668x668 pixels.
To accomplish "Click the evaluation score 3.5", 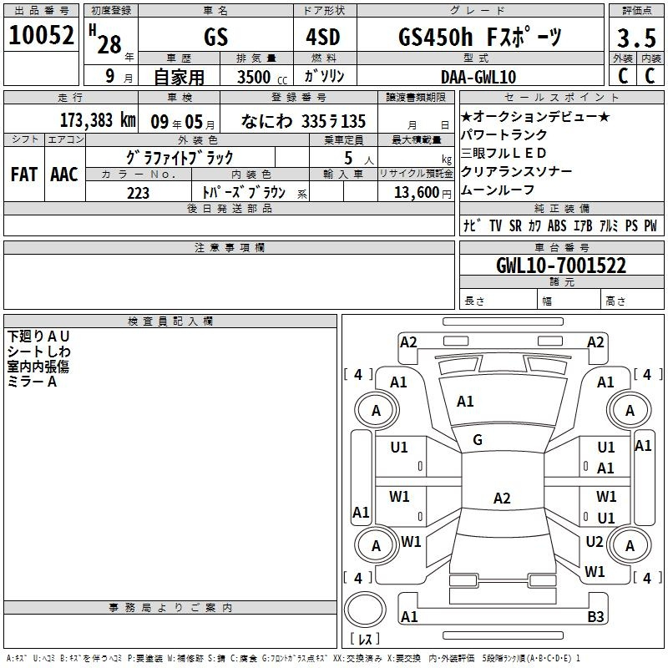I will [x=636, y=38].
